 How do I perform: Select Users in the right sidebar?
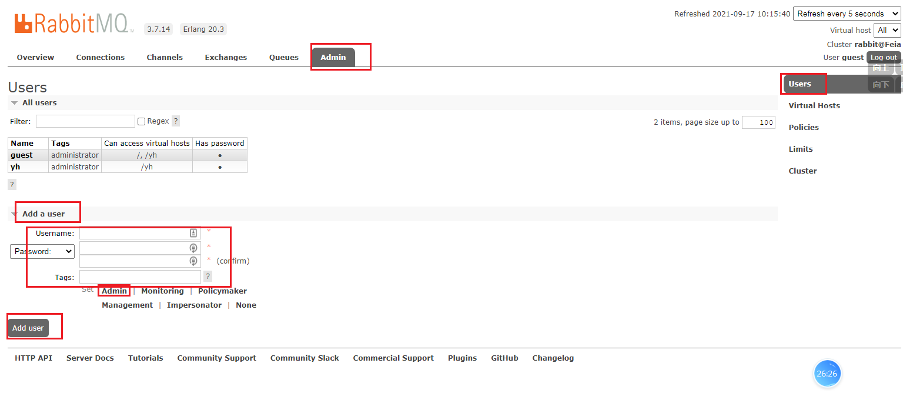click(x=800, y=84)
